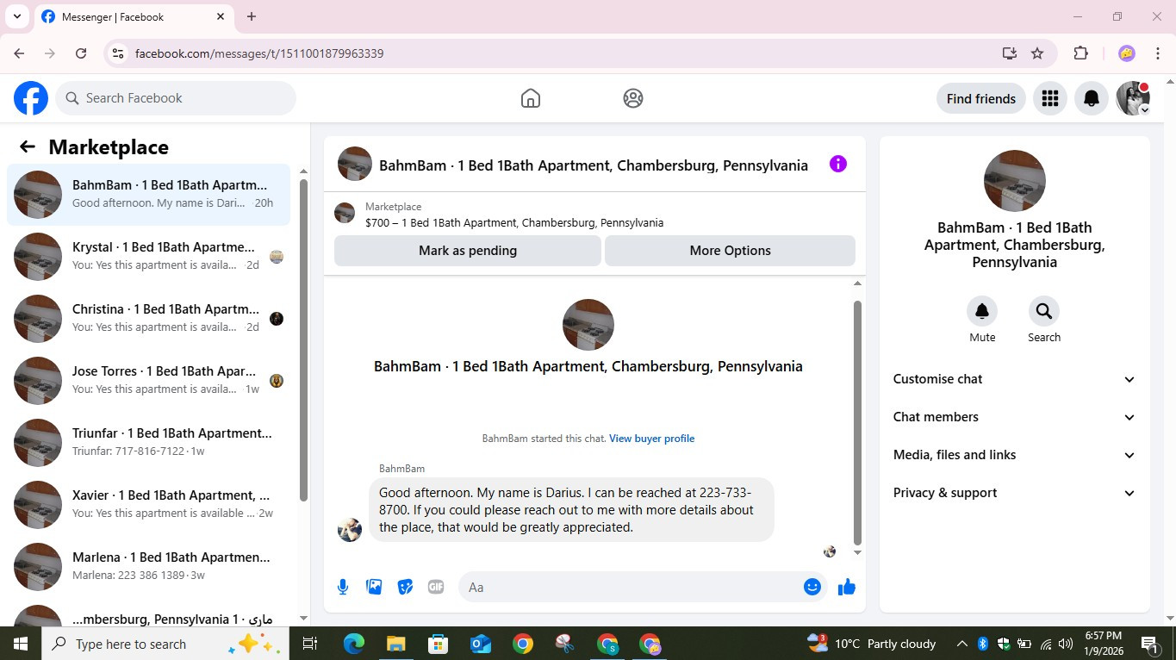1176x660 pixels.
Task: Choose a sticker icon
Action: point(405,587)
